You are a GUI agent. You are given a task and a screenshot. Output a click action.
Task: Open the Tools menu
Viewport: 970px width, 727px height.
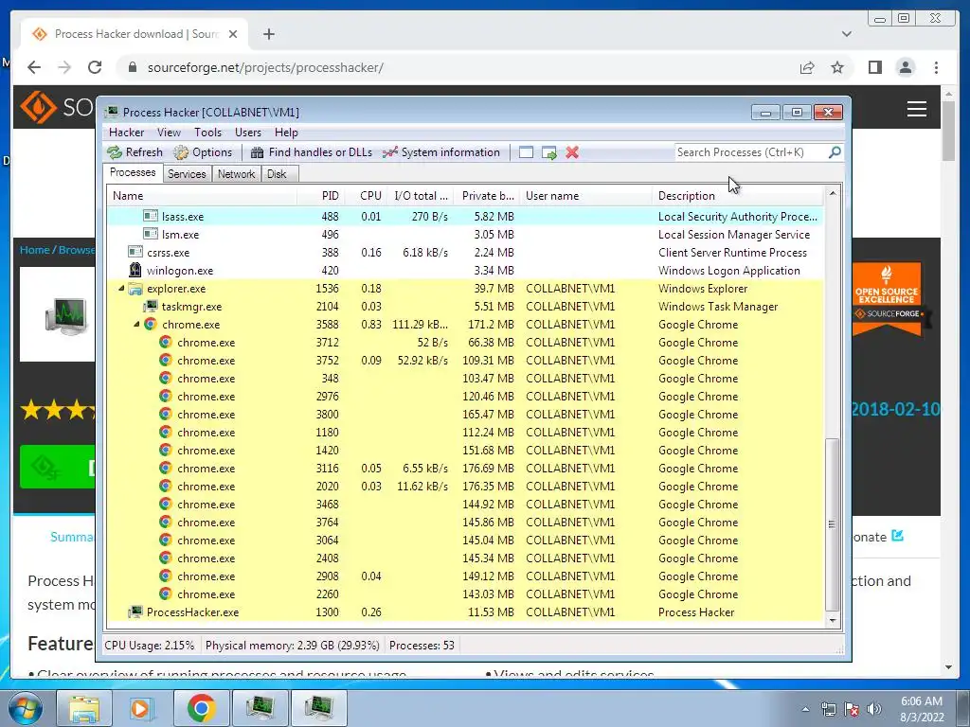coord(207,133)
